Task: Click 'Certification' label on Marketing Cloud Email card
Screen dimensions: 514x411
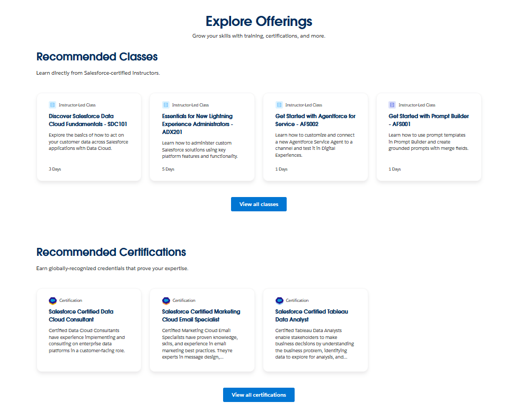Action: click(184, 300)
